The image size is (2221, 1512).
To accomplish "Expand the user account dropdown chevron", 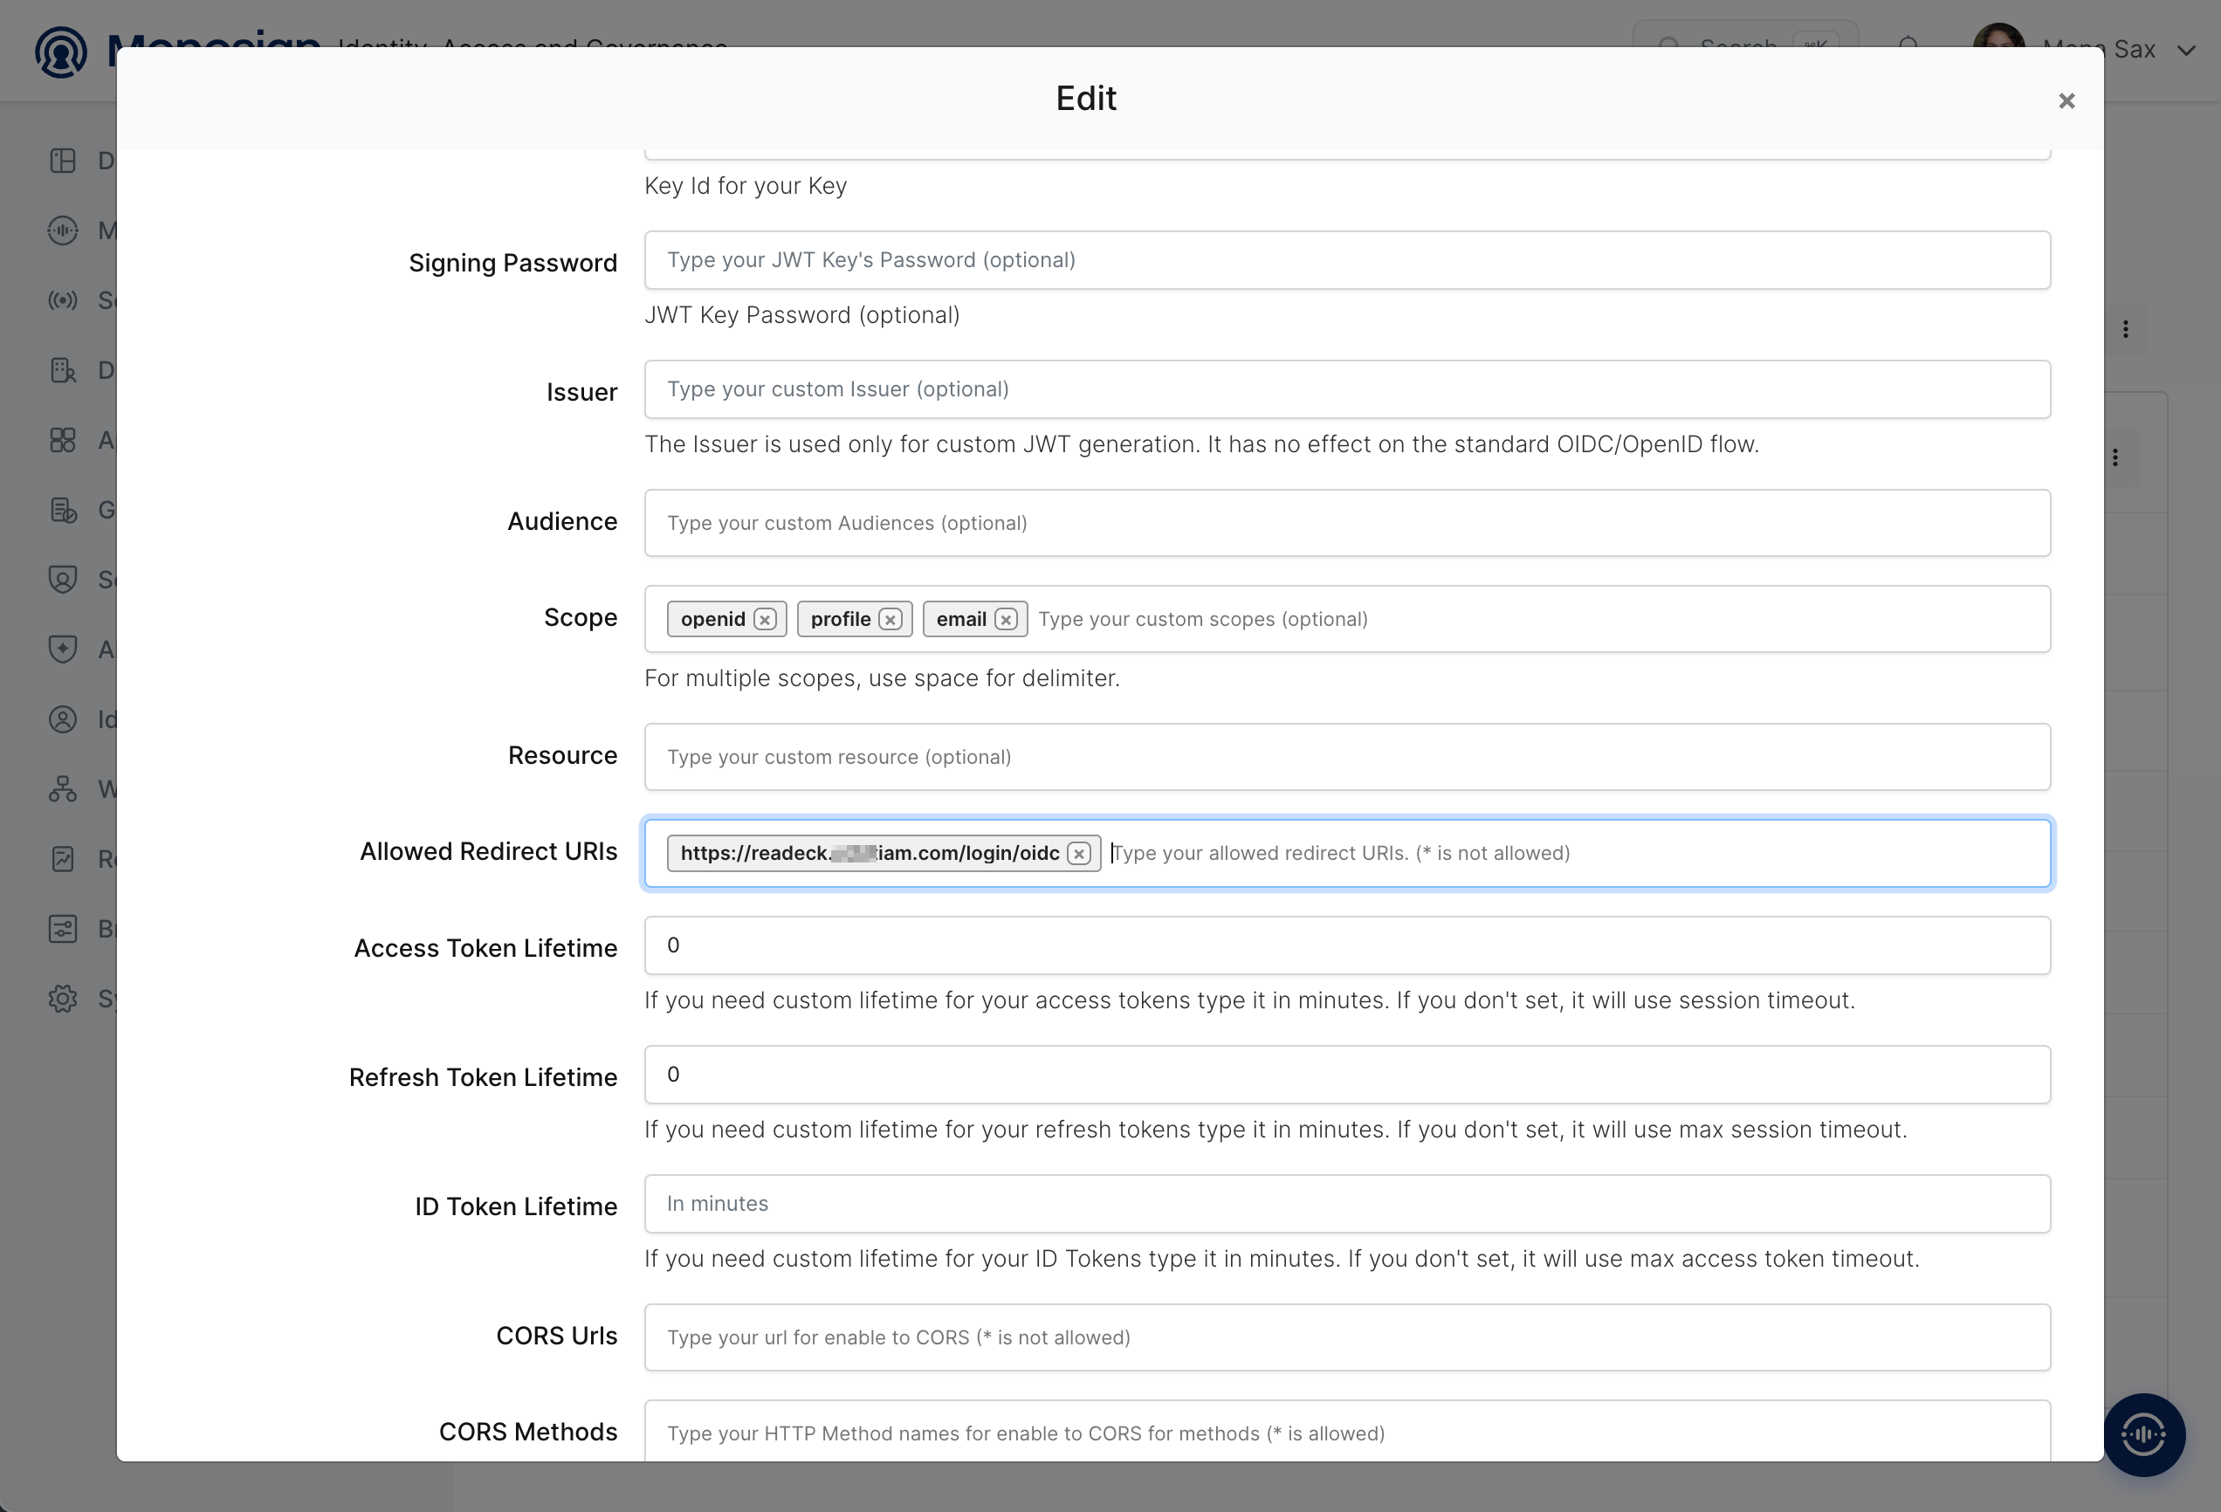I will (2185, 51).
